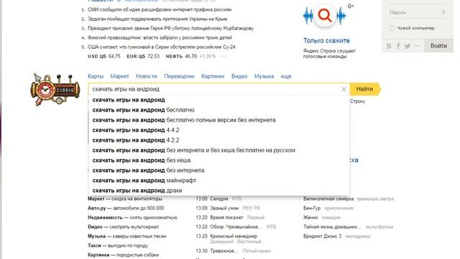The height and width of the screenshot is (259, 460).
Task: Open Видео service tab
Action: [x=239, y=76]
